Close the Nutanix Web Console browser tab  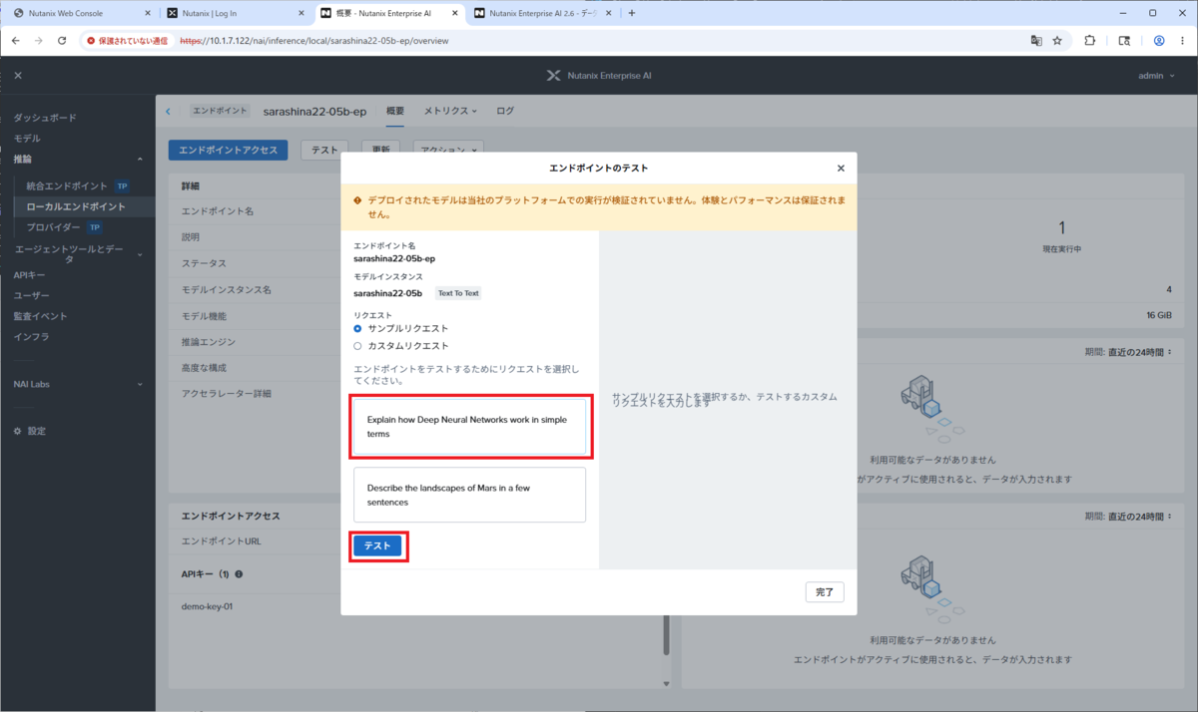(148, 13)
